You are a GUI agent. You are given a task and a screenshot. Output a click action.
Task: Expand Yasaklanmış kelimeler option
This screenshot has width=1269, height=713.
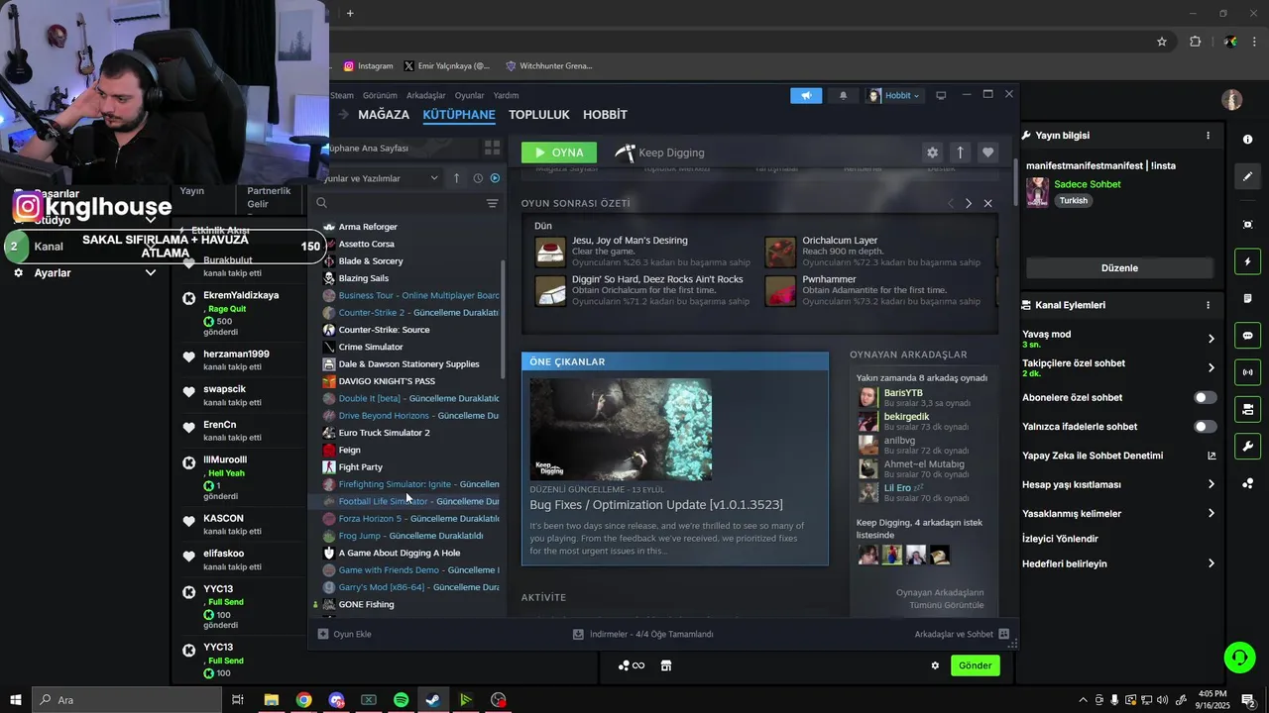coord(1211,513)
